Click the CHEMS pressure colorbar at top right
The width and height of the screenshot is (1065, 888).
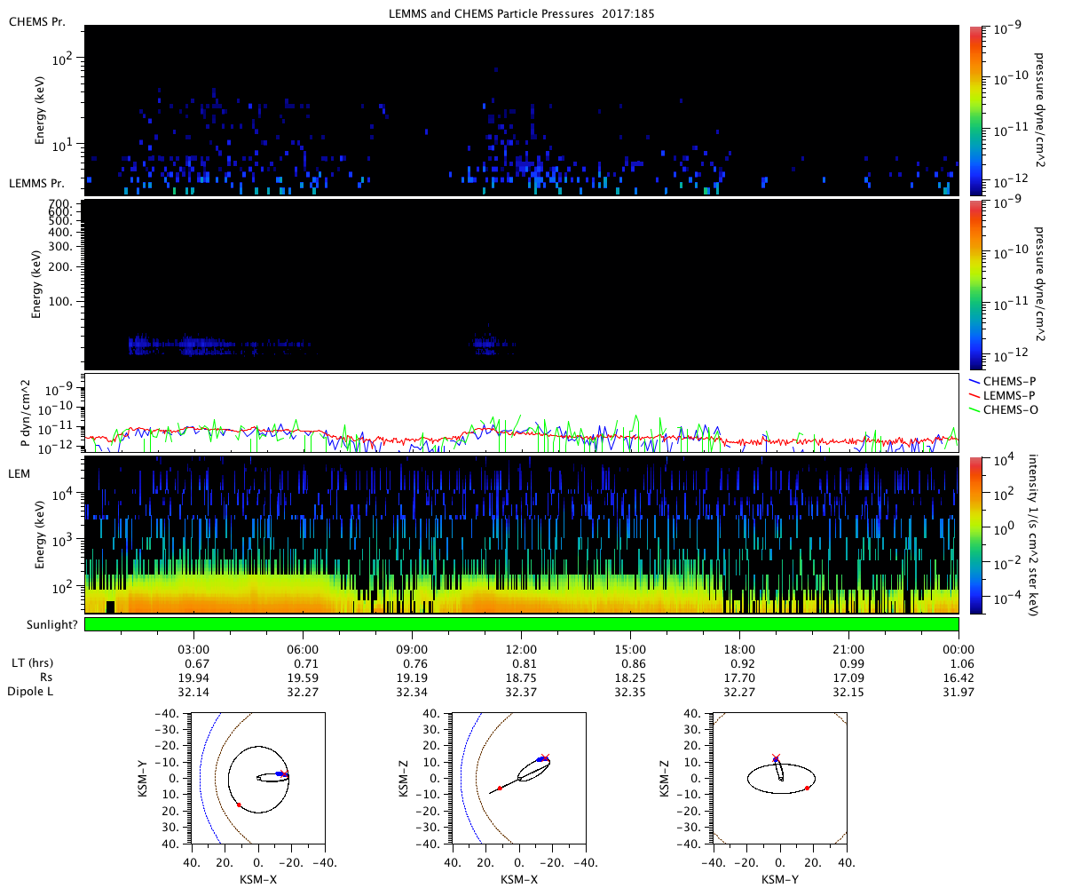978,110
